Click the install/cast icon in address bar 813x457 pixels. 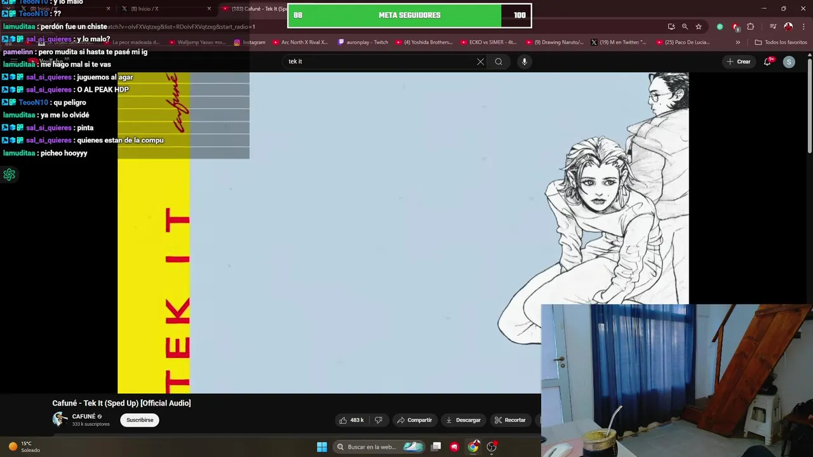[x=671, y=27]
